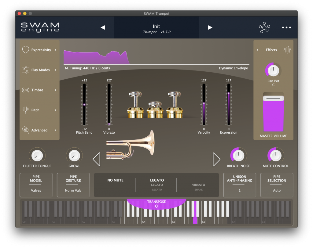313x248 pixels.
Task: Go to next preset with right arrow
Action: point(210,27)
